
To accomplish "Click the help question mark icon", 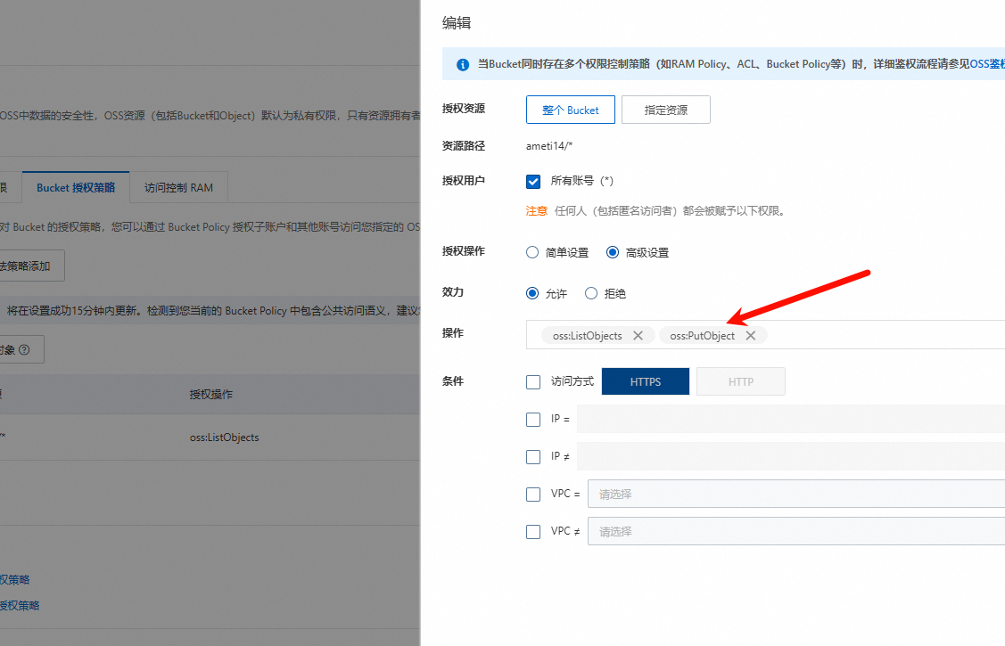I will point(24,350).
